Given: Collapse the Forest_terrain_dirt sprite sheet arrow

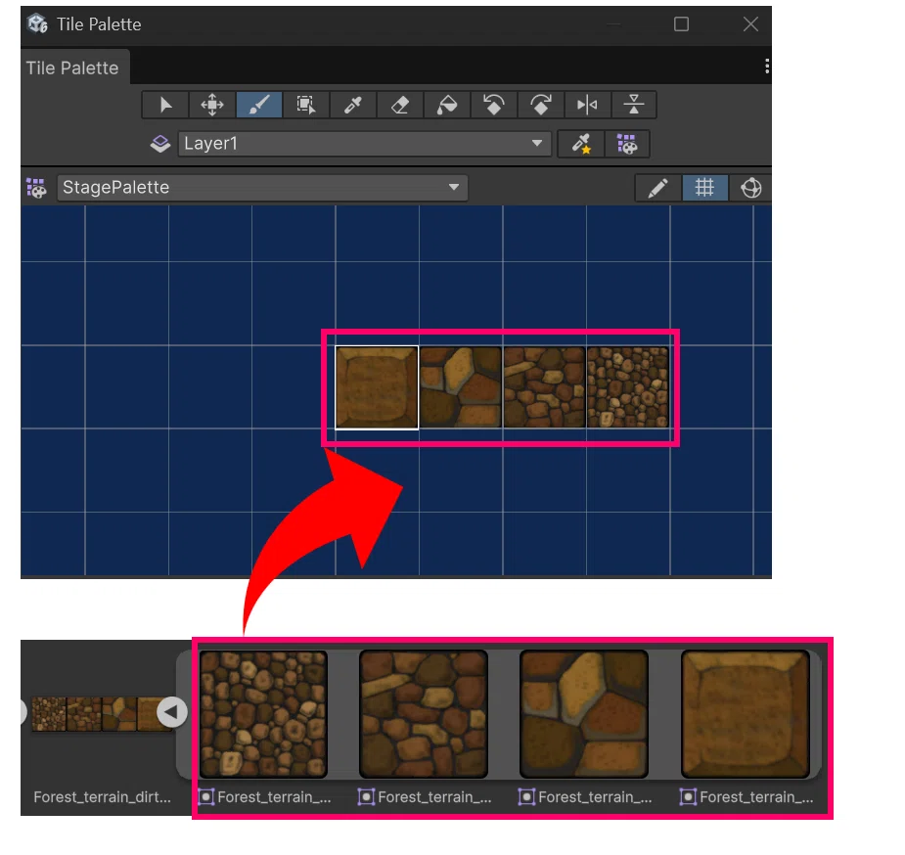Looking at the screenshot, I should click(172, 712).
